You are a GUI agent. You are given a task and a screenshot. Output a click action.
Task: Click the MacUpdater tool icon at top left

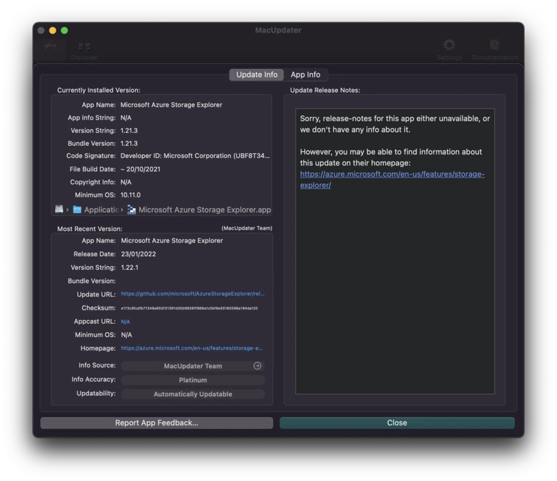pyautogui.click(x=52, y=44)
